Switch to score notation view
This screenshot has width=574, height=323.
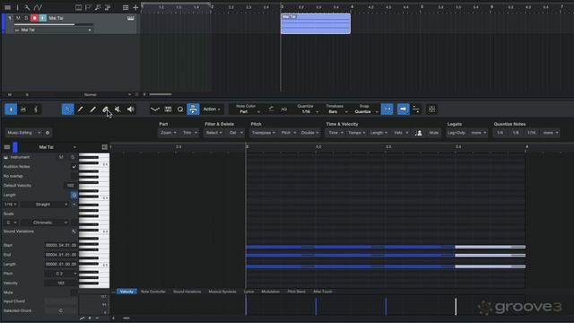pyautogui.click(x=36, y=109)
